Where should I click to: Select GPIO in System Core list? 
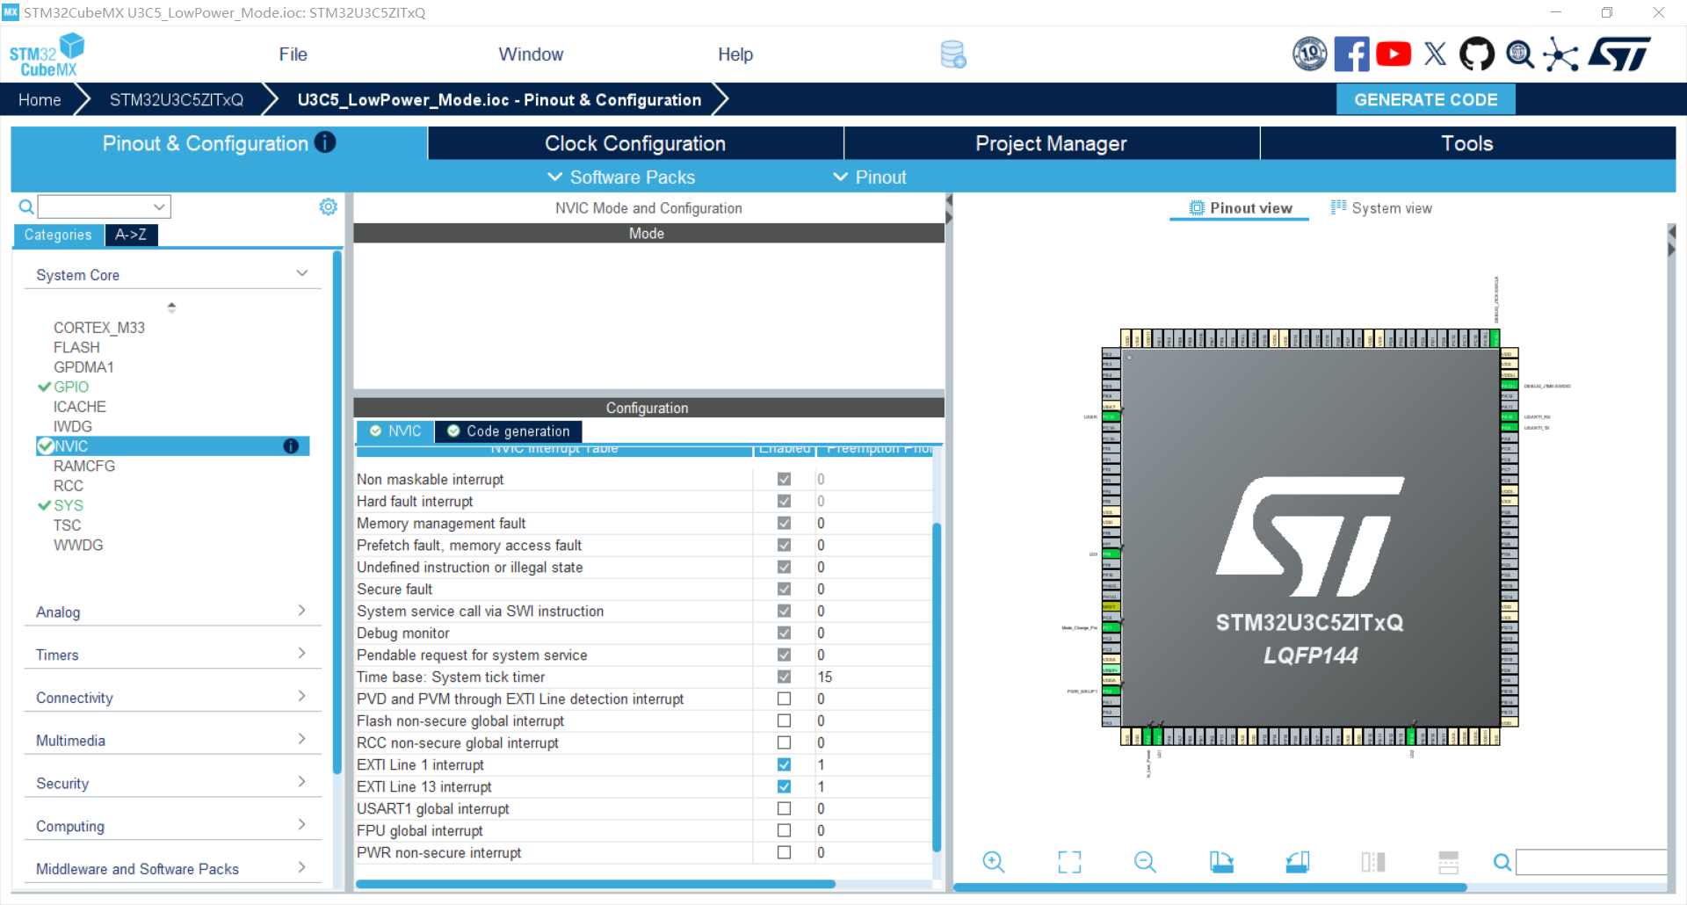click(x=70, y=387)
